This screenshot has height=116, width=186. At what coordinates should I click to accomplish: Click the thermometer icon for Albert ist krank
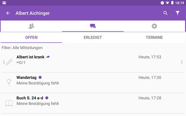click(x=9, y=62)
